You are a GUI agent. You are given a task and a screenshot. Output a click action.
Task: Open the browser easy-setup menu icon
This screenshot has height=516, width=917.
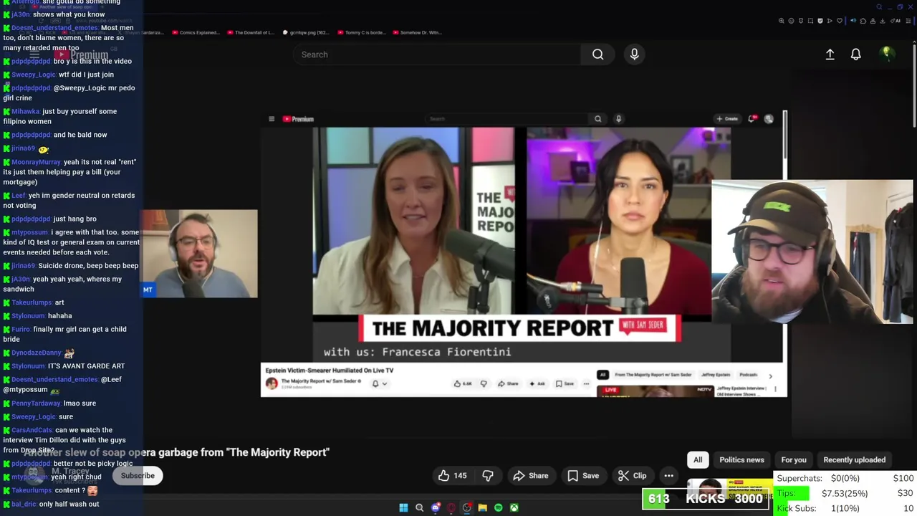coord(908,21)
